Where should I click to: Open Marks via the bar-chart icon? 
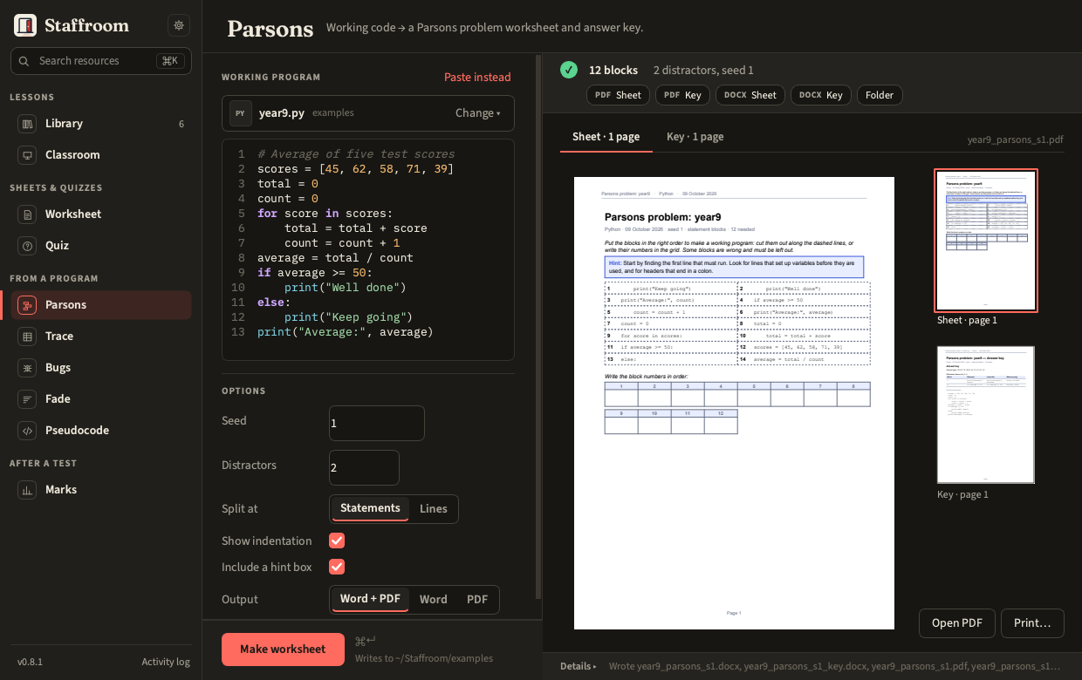pos(27,490)
